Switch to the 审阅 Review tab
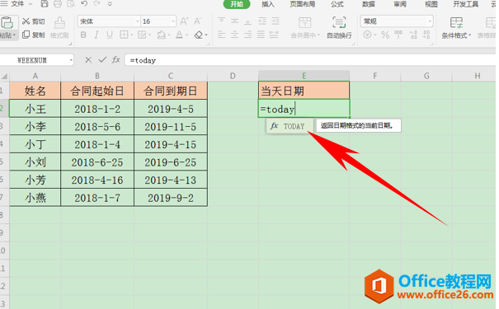Screen dimensions: 499x309 (x=400, y=4)
